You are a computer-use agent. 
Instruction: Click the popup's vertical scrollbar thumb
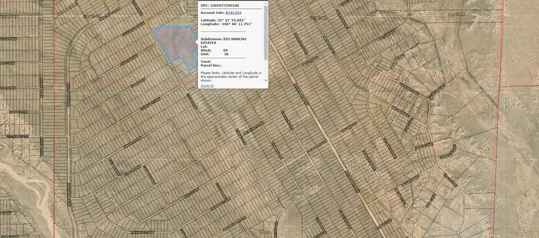pyautogui.click(x=266, y=31)
